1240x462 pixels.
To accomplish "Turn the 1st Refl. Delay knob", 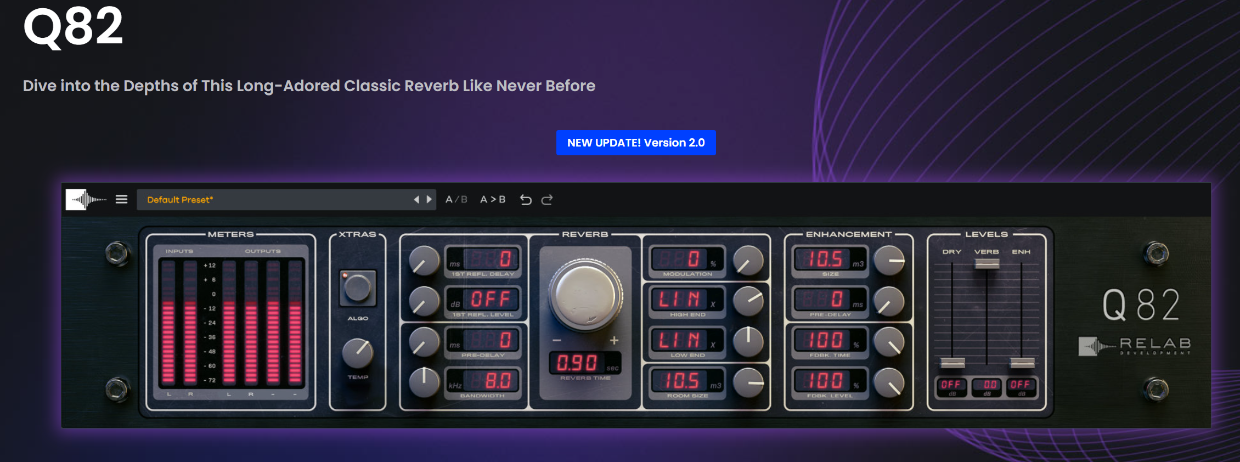I will (x=424, y=261).
